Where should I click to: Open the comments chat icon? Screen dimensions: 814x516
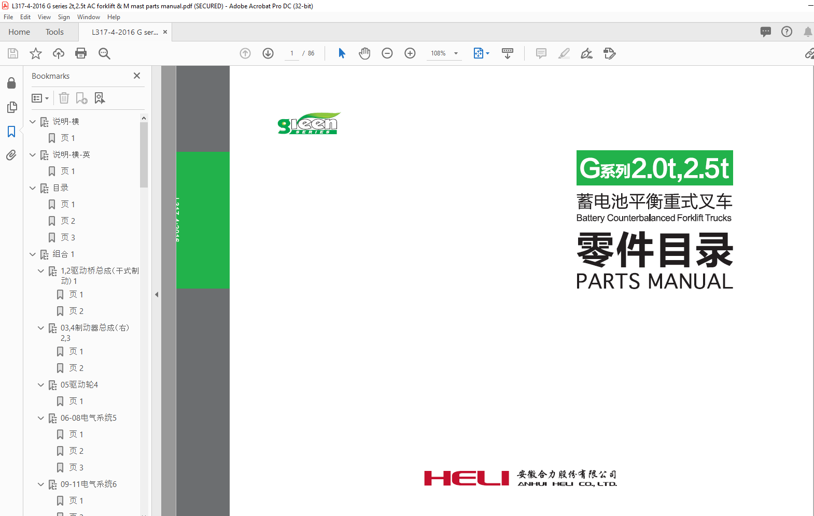(766, 32)
